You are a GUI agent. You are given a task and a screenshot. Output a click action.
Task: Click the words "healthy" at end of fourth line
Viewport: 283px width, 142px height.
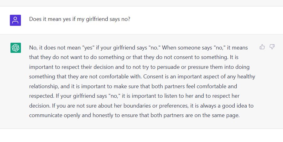pos(246,77)
